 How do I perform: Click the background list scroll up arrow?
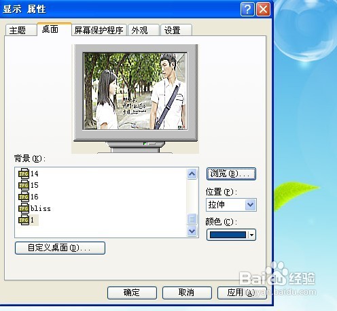pos(192,174)
